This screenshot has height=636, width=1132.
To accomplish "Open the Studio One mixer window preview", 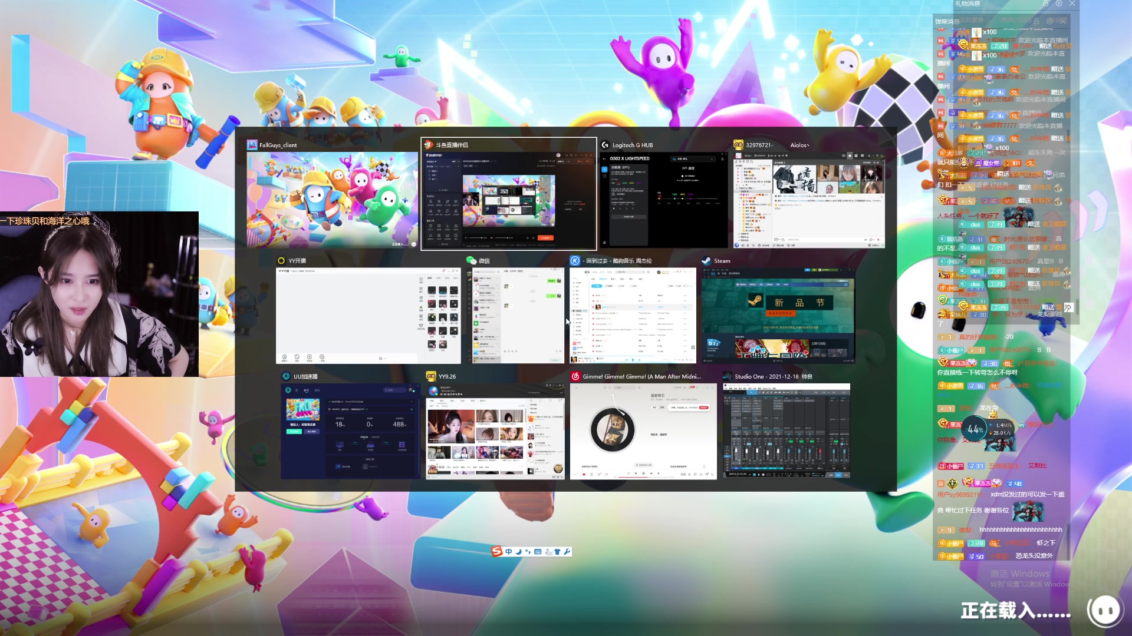I will pyautogui.click(x=787, y=431).
